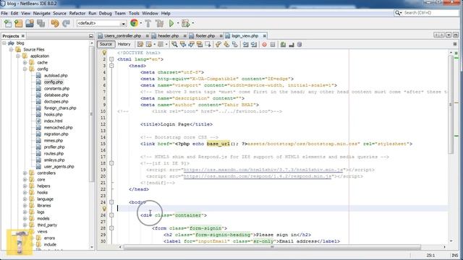Collapse the application folder node
This screenshot has height=260, width=463.
click(x=18, y=56)
